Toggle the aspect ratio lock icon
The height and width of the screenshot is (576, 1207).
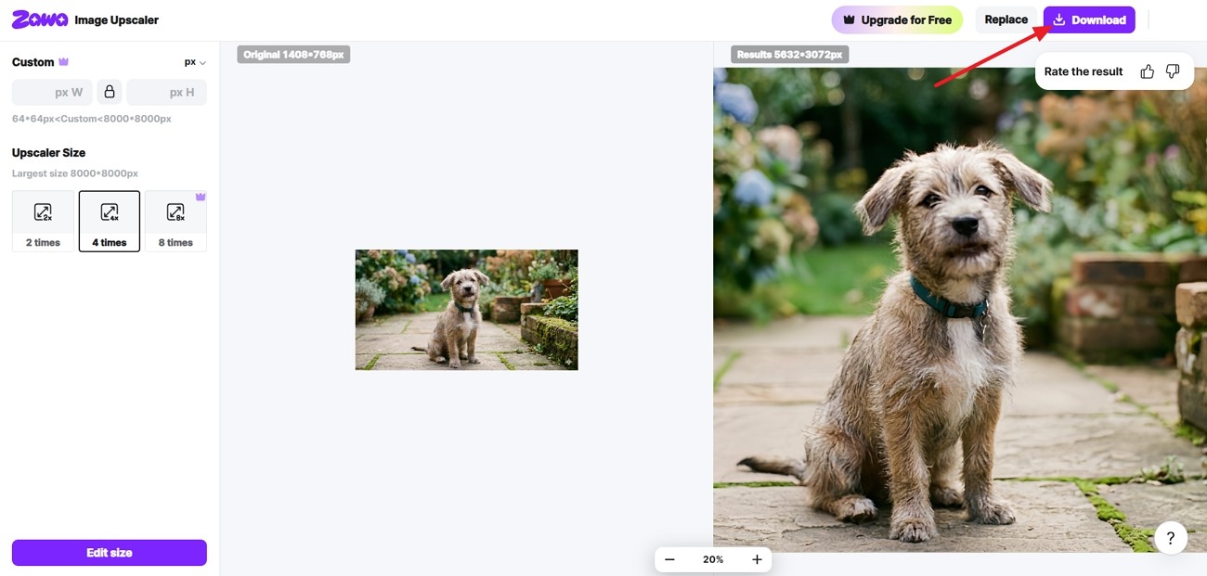pos(110,92)
